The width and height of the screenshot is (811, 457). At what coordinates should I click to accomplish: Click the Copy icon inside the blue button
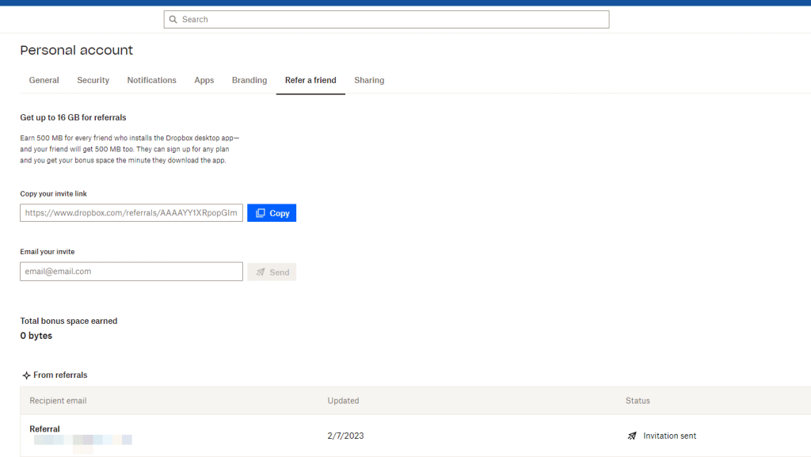(261, 212)
